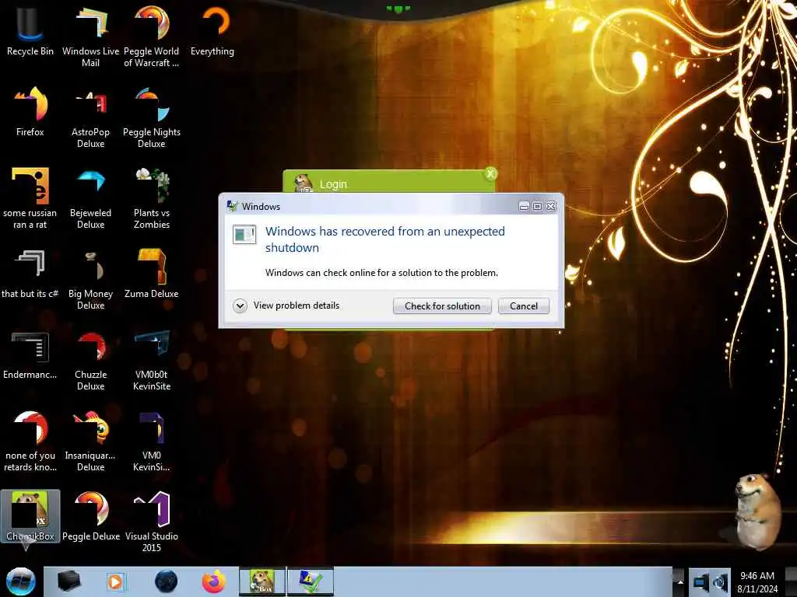Expand View problem details
Screen dimensions: 797x597
click(286, 305)
